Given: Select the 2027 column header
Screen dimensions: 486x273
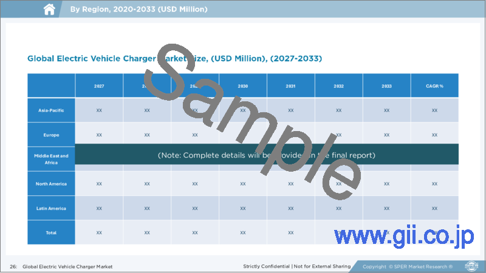Looking at the screenshot, I should click(99, 86).
